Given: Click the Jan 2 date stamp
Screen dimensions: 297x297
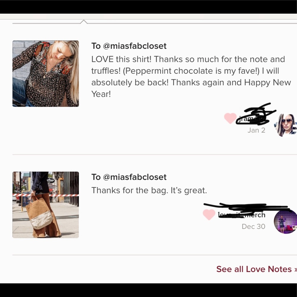Looking at the screenshot, I should [x=256, y=130].
